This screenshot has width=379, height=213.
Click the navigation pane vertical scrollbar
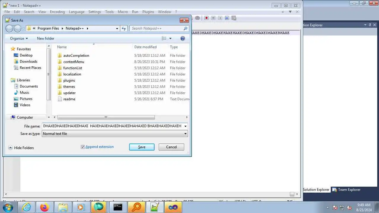coord(49,74)
